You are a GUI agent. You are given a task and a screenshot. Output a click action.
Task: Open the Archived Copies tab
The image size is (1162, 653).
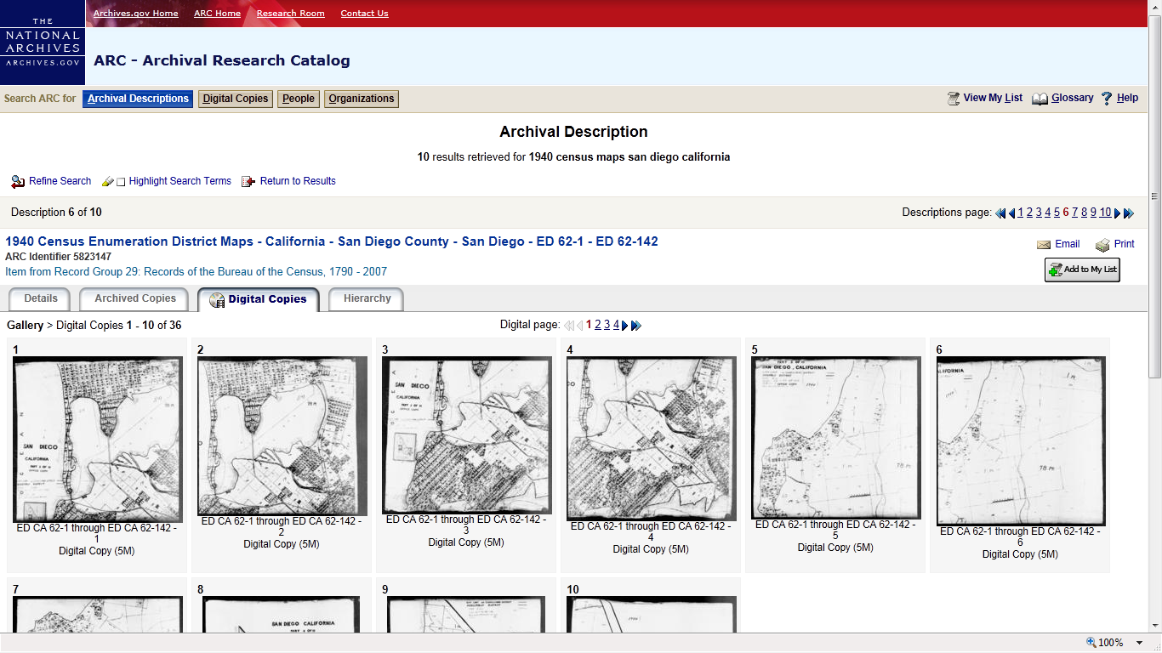coord(134,298)
